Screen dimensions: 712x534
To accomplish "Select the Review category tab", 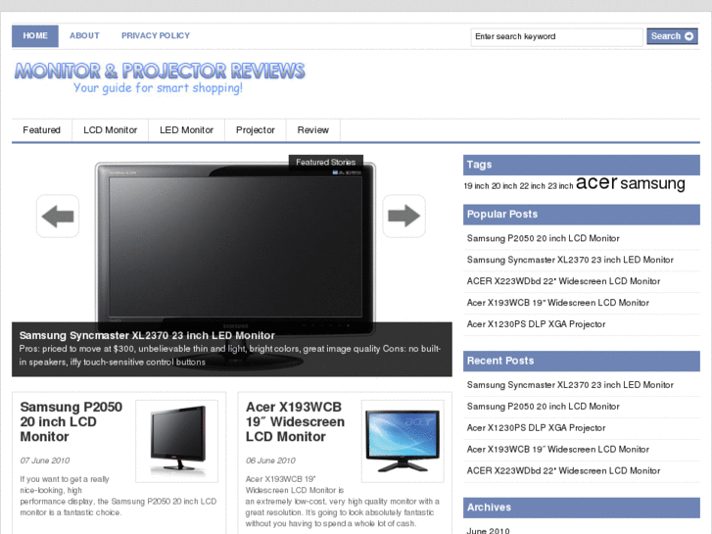I will (x=312, y=130).
